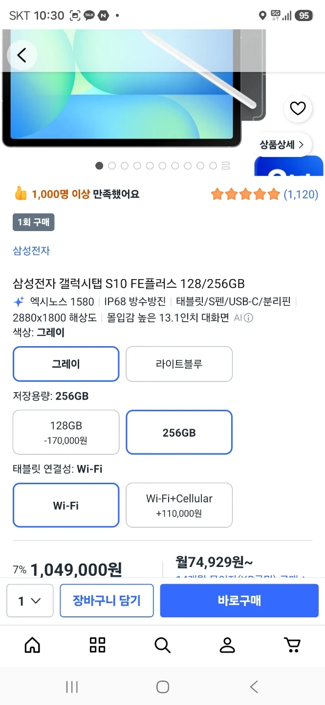Expand the 상품상세 product details chevron
The height and width of the screenshot is (705, 325).
282,144
